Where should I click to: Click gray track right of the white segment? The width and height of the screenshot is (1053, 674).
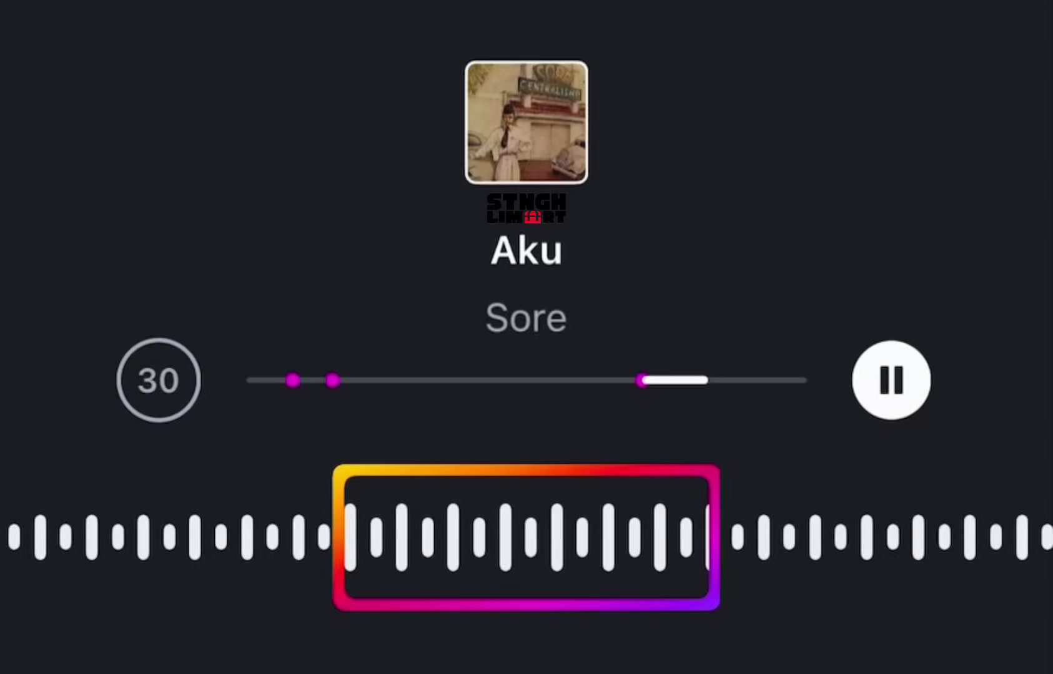click(758, 380)
